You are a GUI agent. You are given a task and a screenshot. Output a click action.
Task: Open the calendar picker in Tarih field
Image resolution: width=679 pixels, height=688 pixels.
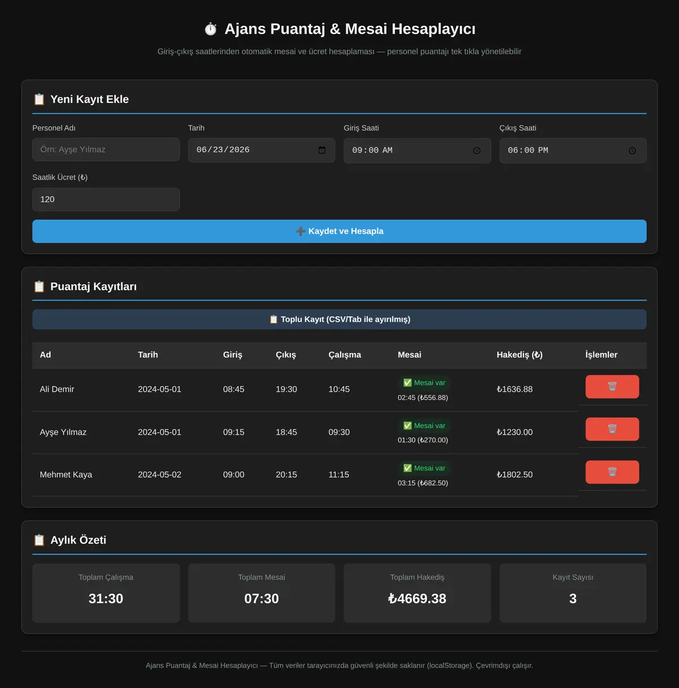(322, 150)
